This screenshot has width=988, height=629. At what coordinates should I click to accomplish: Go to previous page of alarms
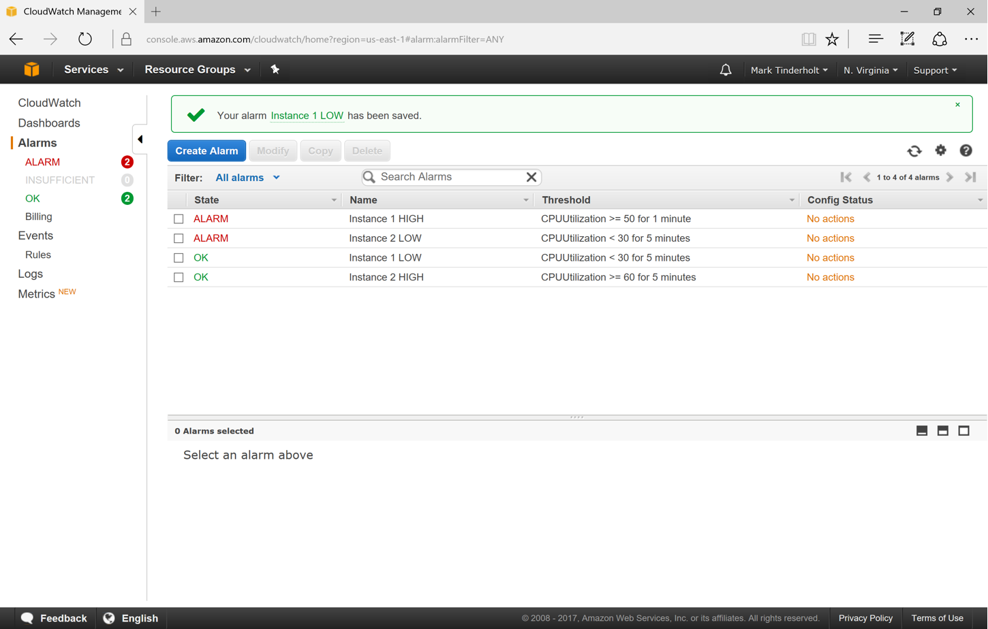click(x=867, y=177)
